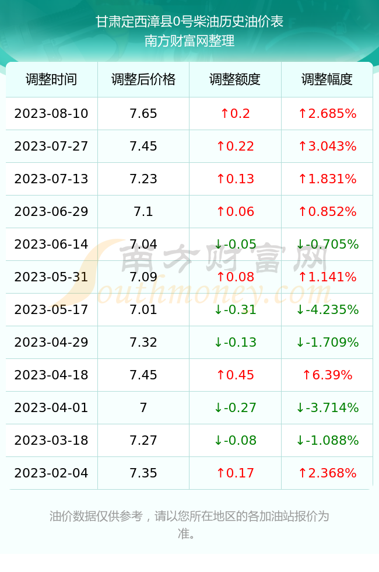
Task: Click the red up arrow beside 0.2
Action: 225,114
